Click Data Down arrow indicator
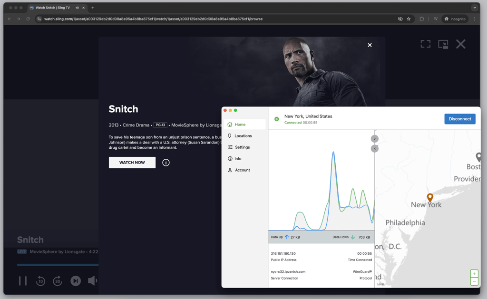The height and width of the screenshot is (299, 487). click(x=353, y=237)
